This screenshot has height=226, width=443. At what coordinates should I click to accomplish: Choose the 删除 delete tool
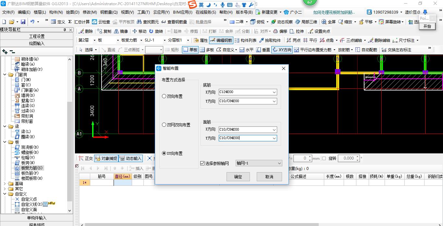point(86,31)
